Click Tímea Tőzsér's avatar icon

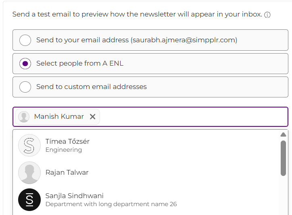29,145
